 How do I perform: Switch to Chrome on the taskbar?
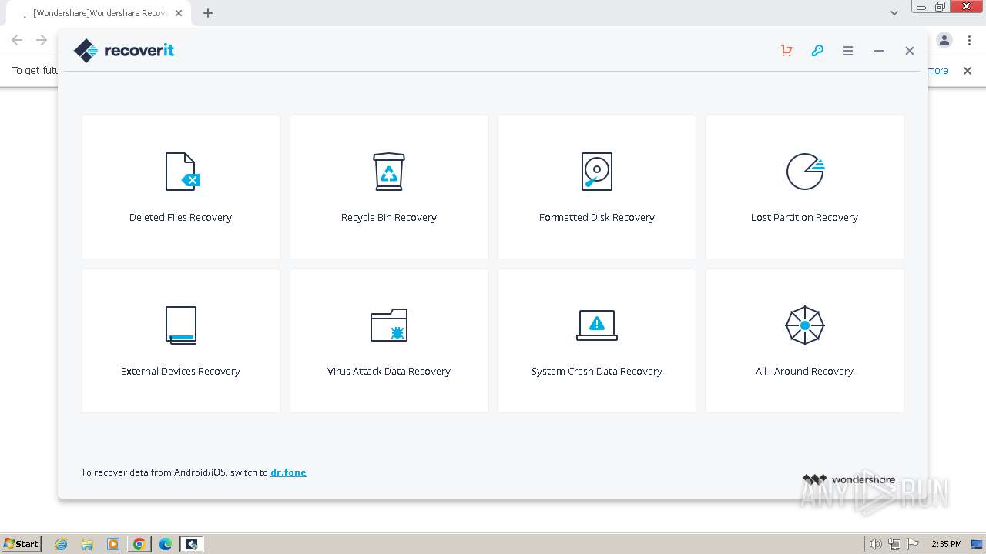click(x=139, y=544)
